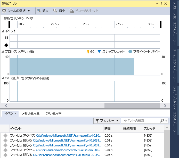Screen dimensions: 179x158
Task: Click the horizontal scrollbar right arrow
Action: click(165, 106)
